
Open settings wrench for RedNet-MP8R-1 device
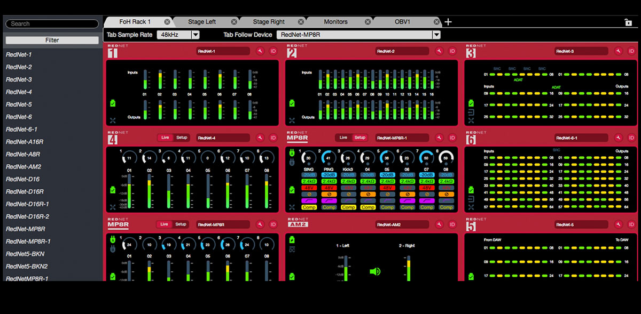point(440,138)
